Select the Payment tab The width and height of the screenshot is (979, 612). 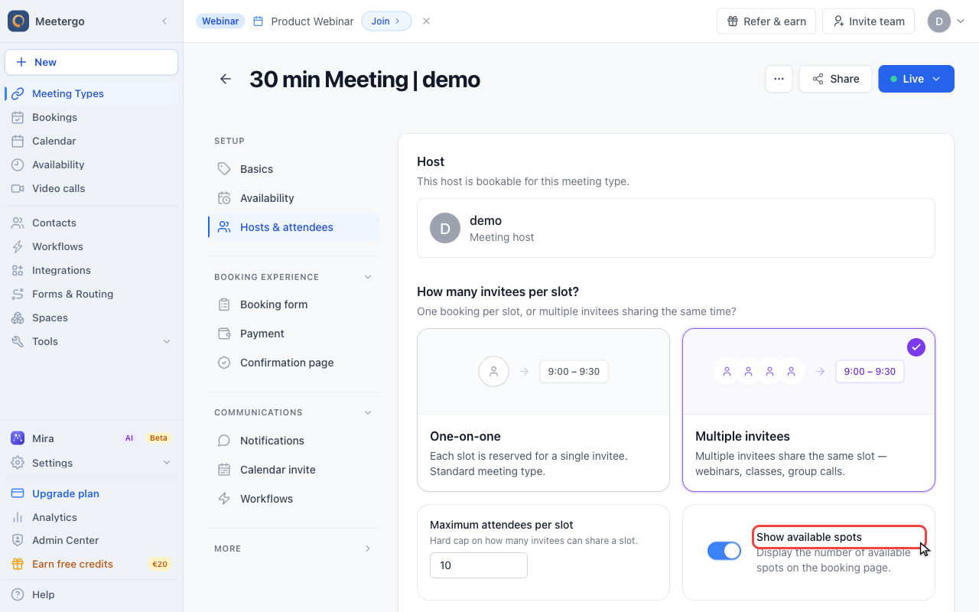point(294,334)
